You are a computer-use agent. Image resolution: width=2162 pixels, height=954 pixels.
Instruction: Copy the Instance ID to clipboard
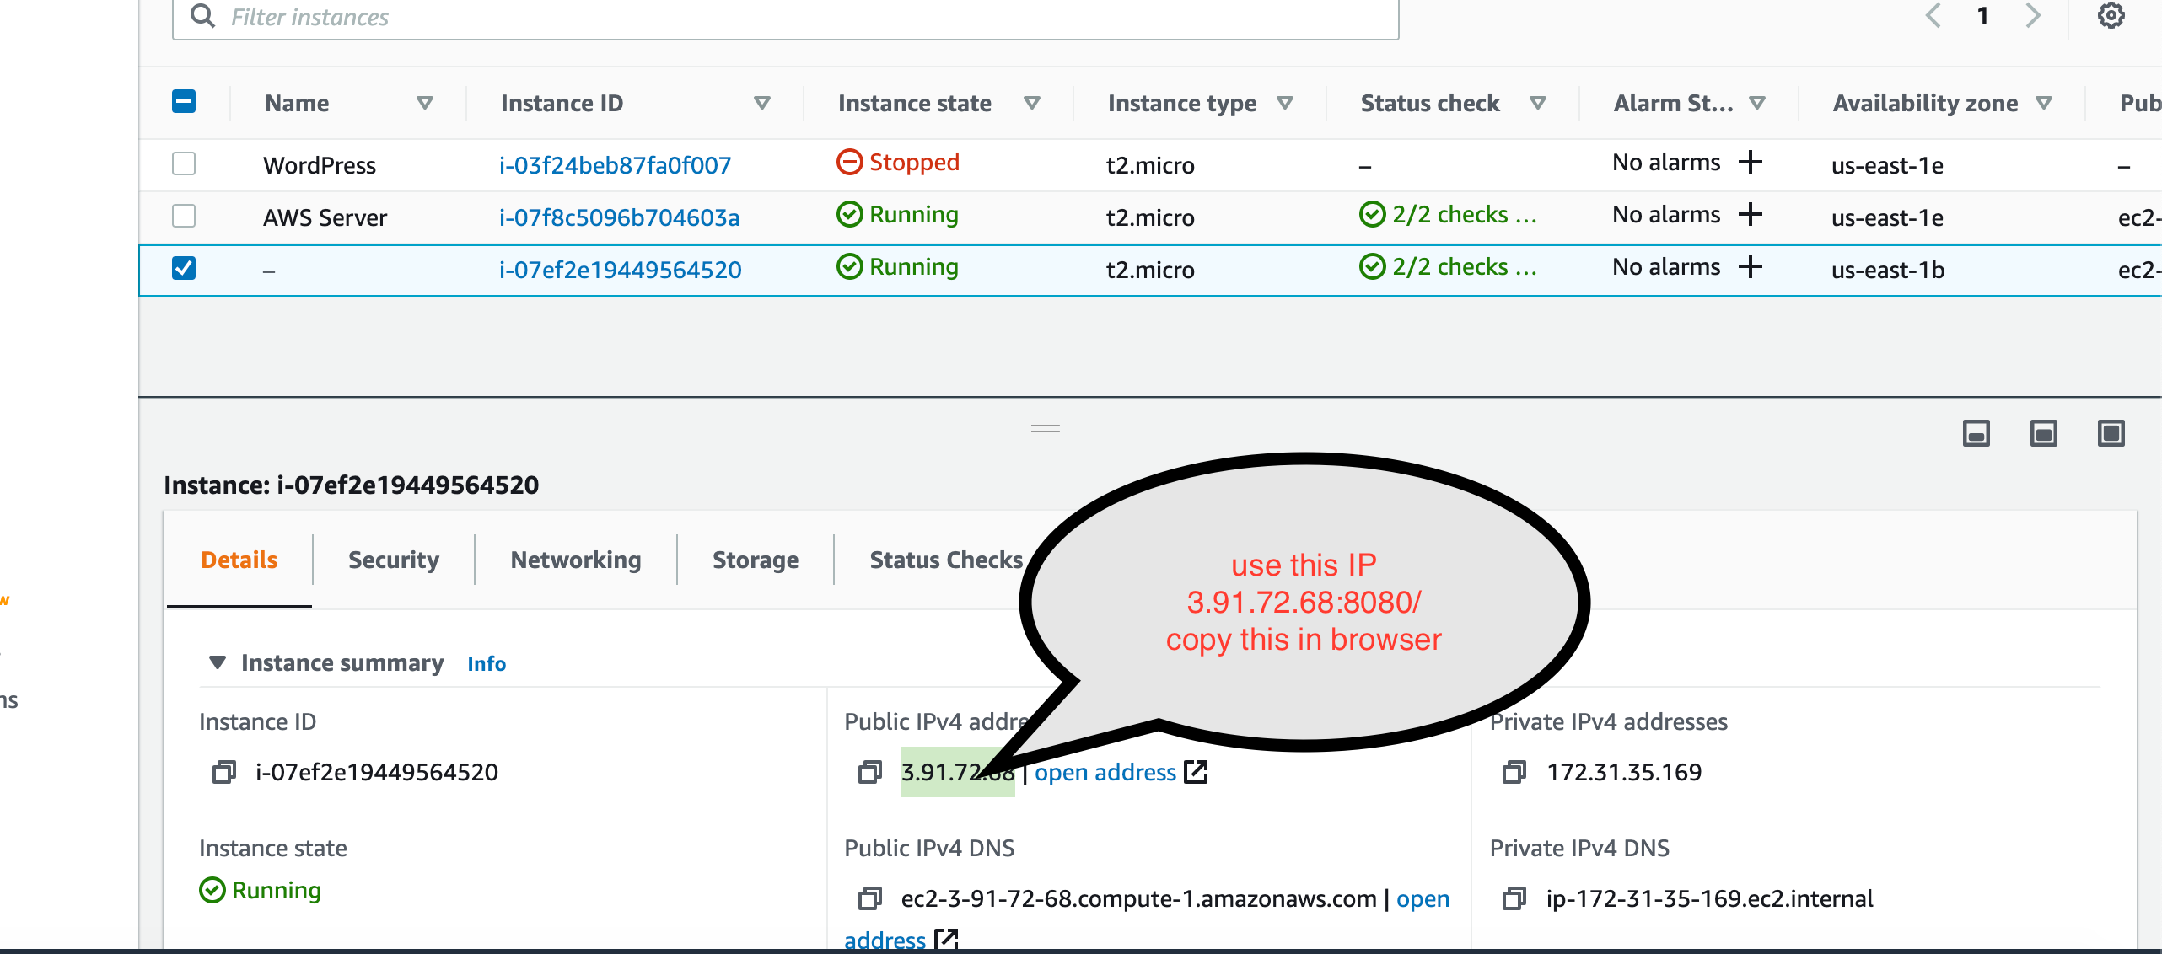223,772
